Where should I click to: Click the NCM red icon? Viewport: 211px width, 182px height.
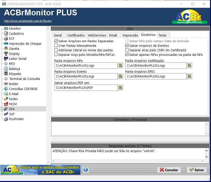click(x=6, y=104)
